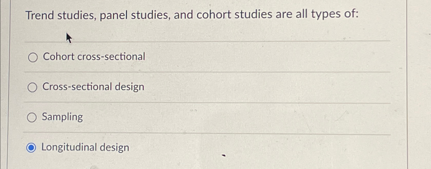Image resolution: width=431 pixels, height=169 pixels.
Task: Click the empty area right of Sampling
Action: tap(230, 117)
